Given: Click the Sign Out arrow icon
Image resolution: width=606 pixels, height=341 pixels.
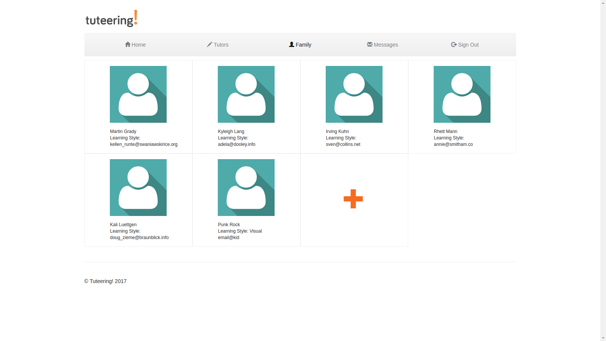Looking at the screenshot, I should click(x=454, y=44).
